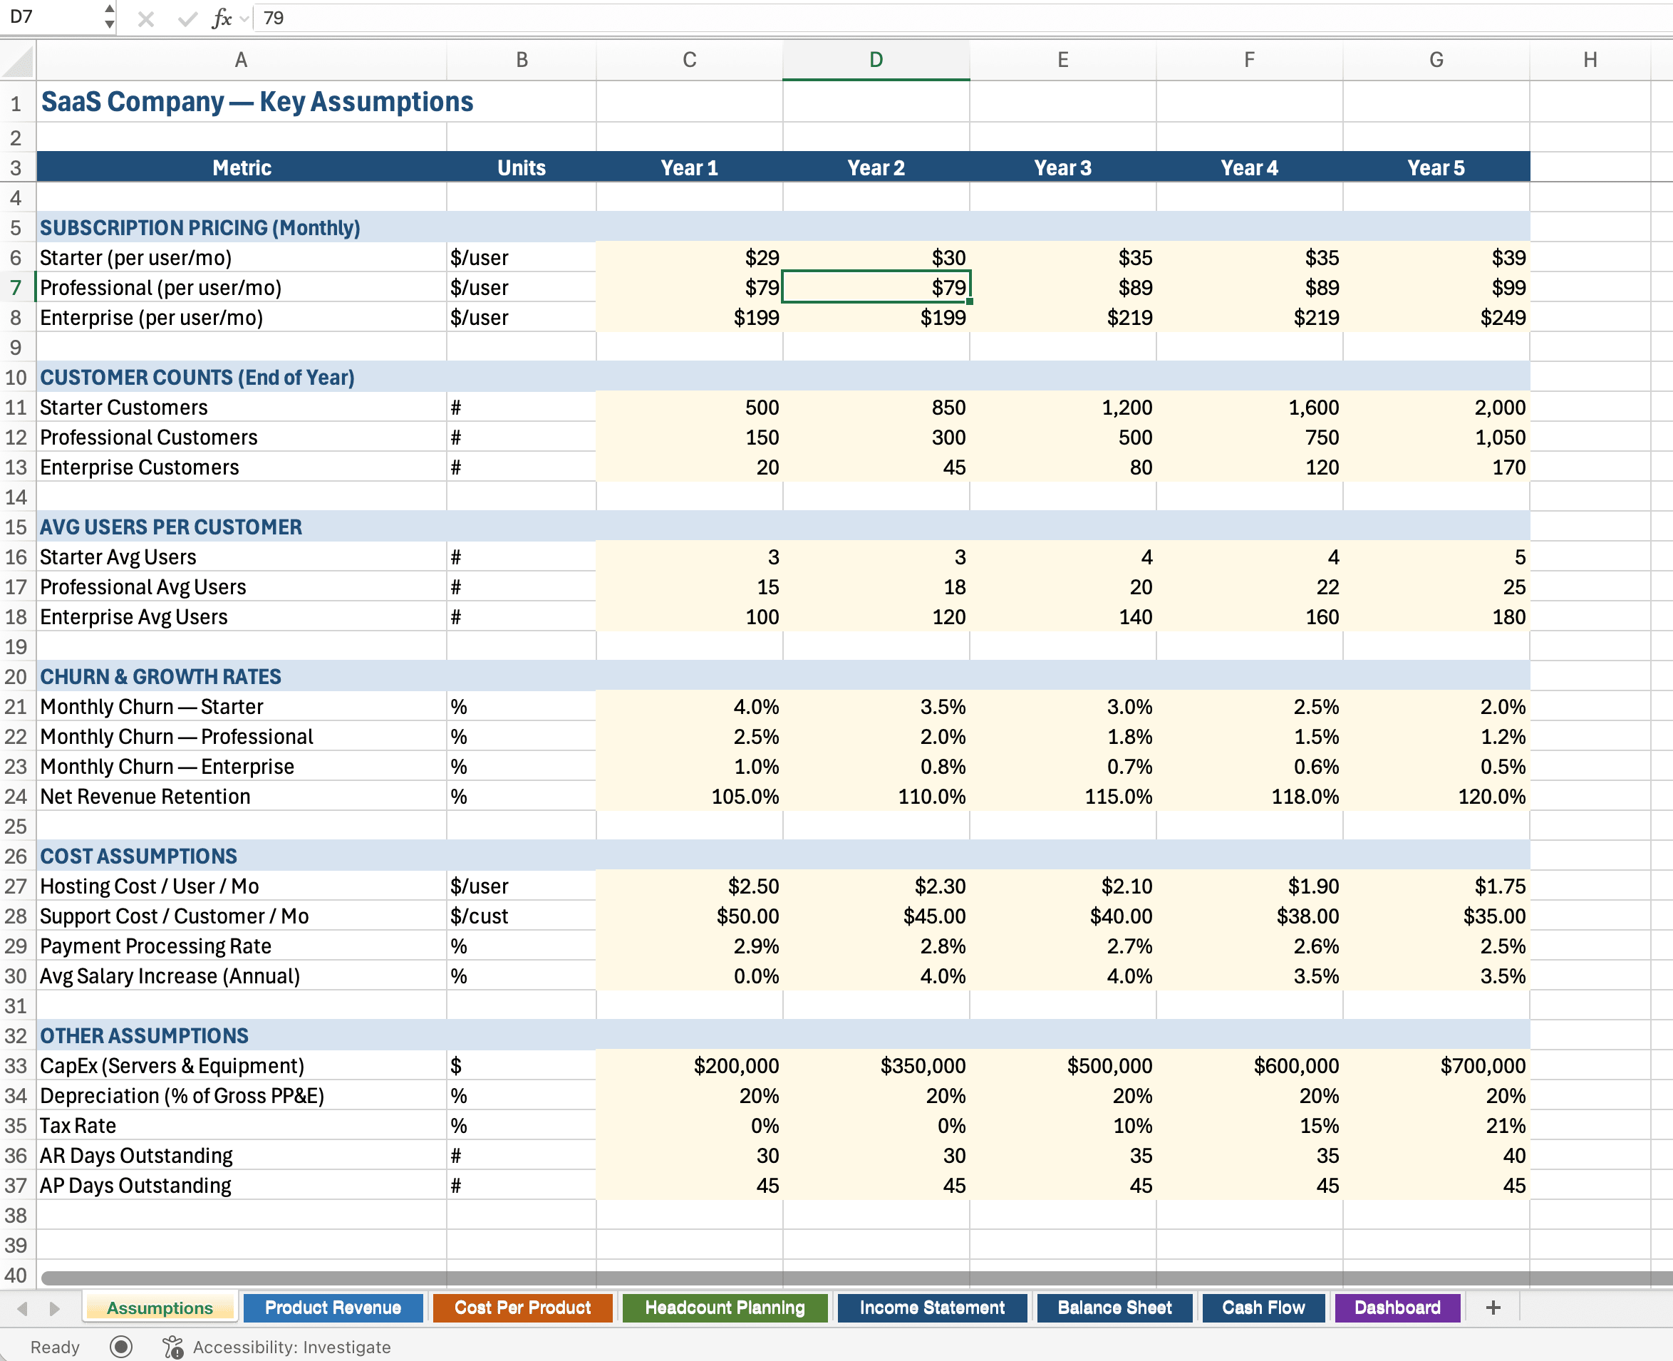
Task: Expand the function list dropdown arrow
Action: point(244,18)
